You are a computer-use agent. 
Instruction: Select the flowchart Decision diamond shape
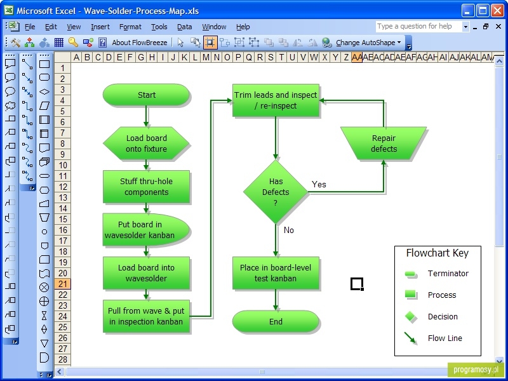(44, 91)
